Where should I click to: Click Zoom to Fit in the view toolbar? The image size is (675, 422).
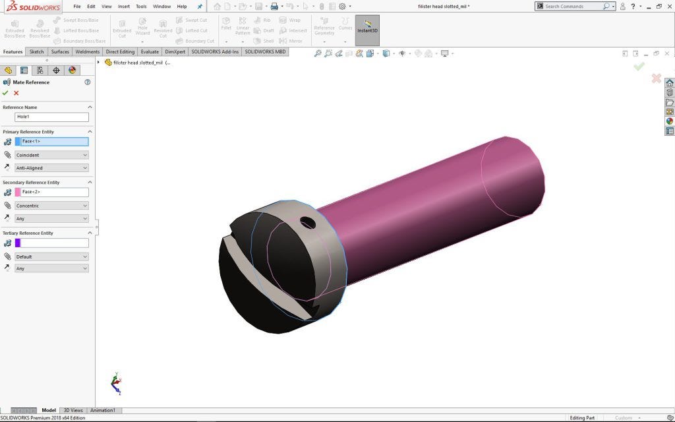[318, 53]
